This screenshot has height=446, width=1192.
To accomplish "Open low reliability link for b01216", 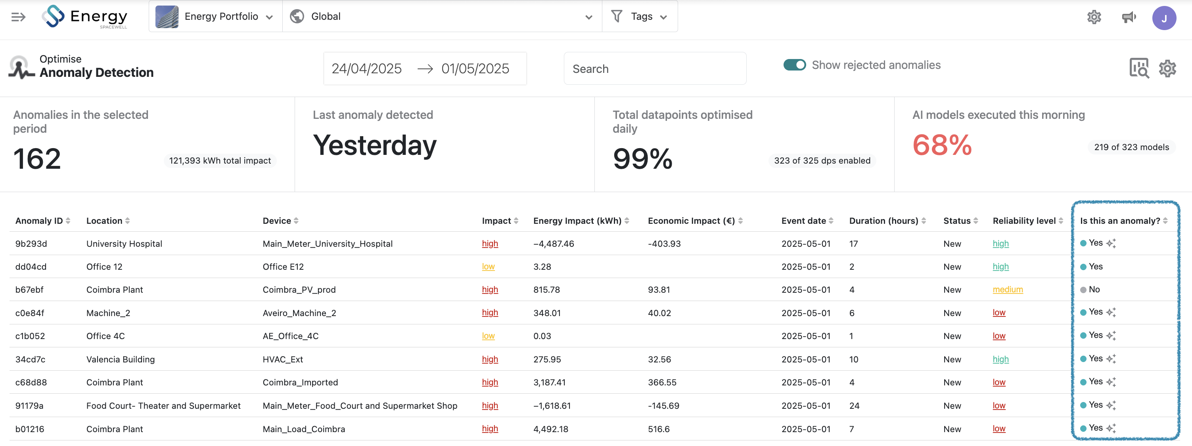I will pos(998,429).
